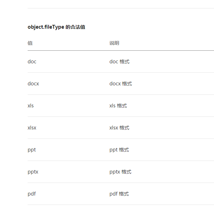Click the '值' column header
214x213 pixels.
coord(30,43)
